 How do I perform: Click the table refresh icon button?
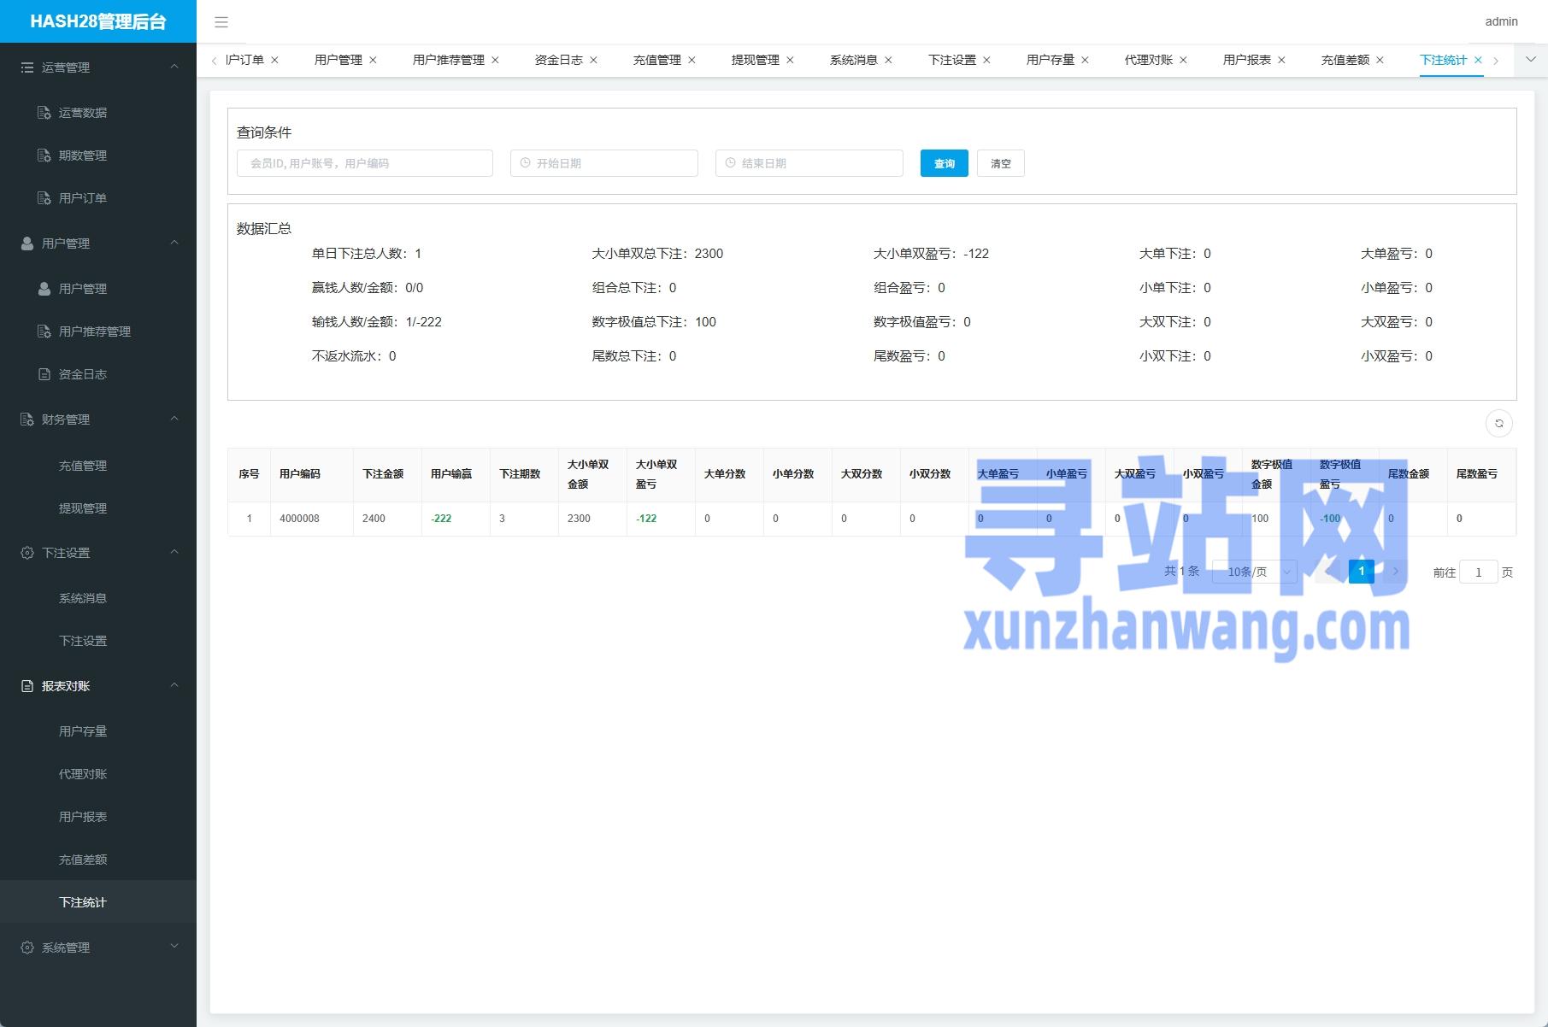[1498, 423]
